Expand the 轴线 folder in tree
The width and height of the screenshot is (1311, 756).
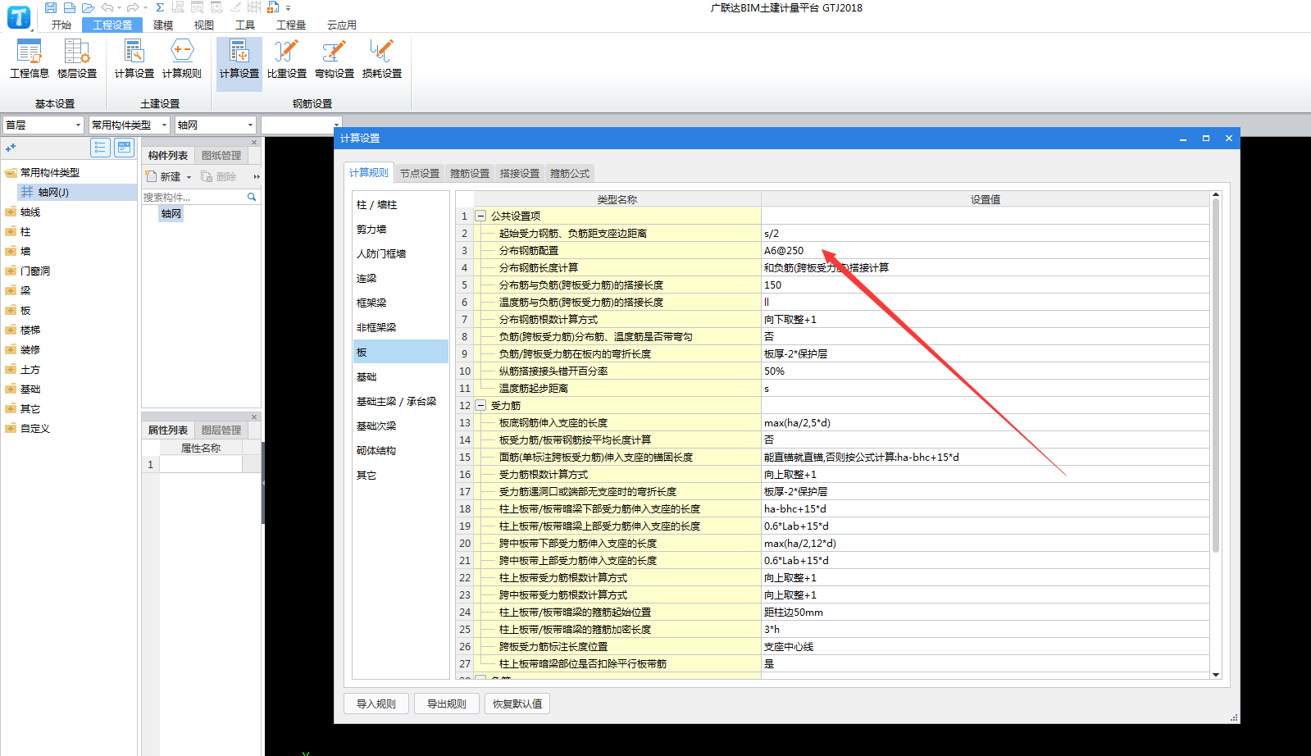[11, 212]
